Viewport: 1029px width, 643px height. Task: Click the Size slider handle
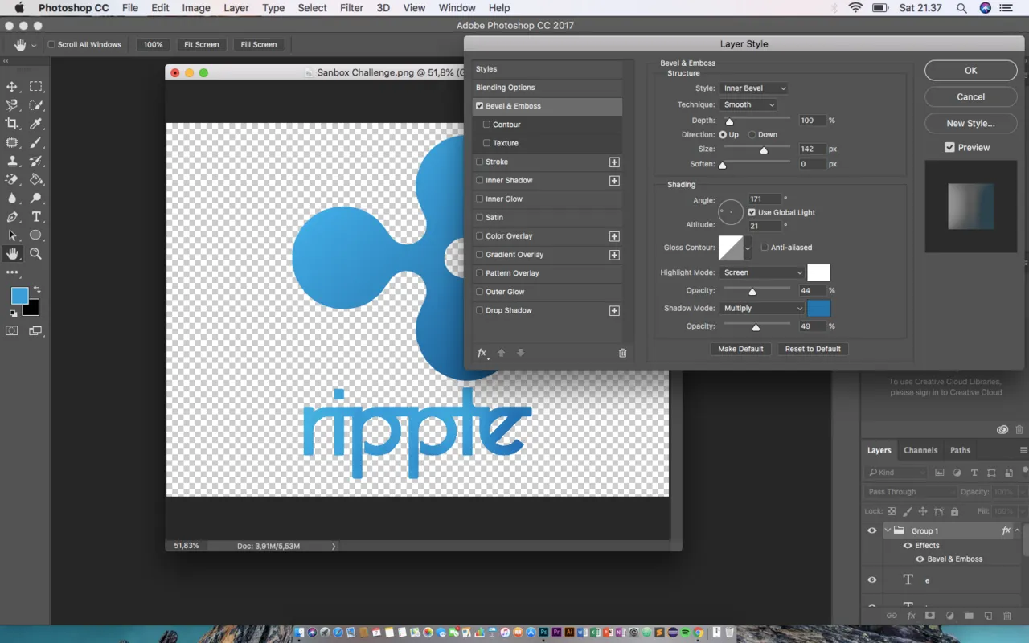764,150
